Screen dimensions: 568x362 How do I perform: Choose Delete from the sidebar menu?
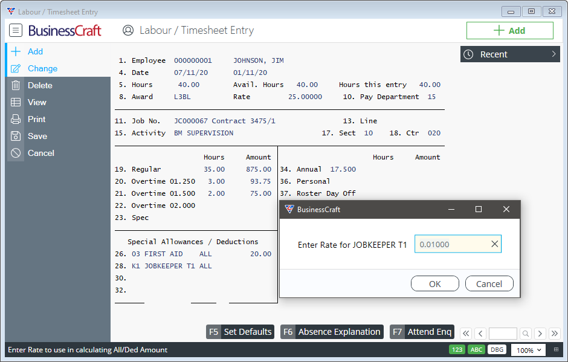click(x=59, y=86)
